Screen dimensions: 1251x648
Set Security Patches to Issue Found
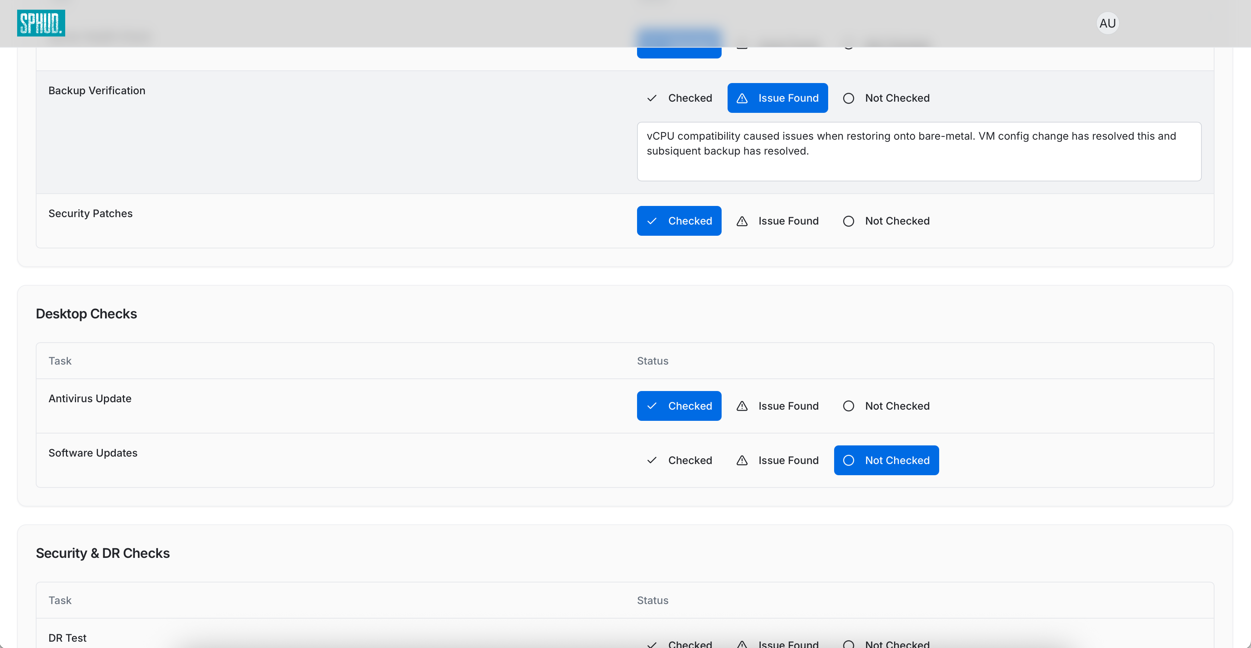(777, 221)
